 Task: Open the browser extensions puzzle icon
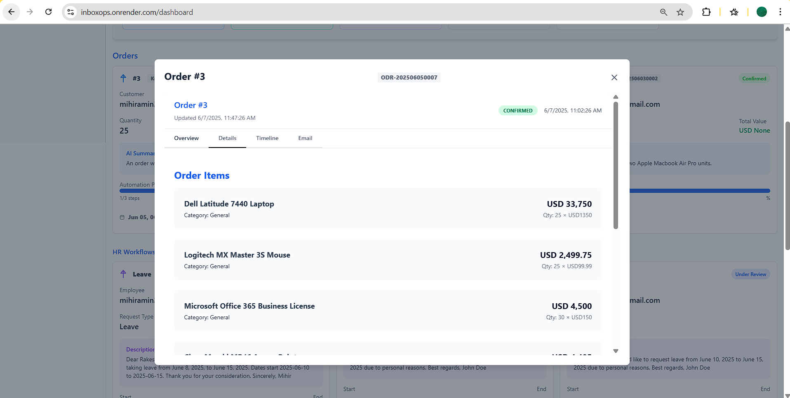click(x=706, y=12)
